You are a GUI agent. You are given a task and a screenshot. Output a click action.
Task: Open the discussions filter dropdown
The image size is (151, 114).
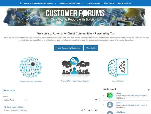[x=97, y=100]
